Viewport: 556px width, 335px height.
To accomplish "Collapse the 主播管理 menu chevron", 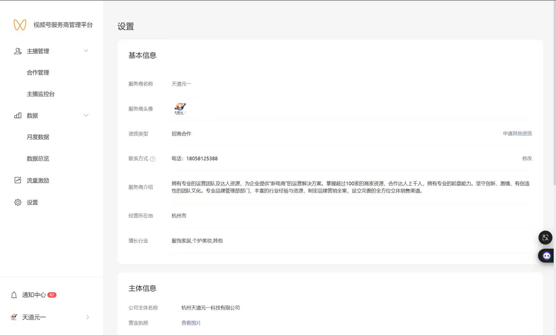I will [x=86, y=51].
